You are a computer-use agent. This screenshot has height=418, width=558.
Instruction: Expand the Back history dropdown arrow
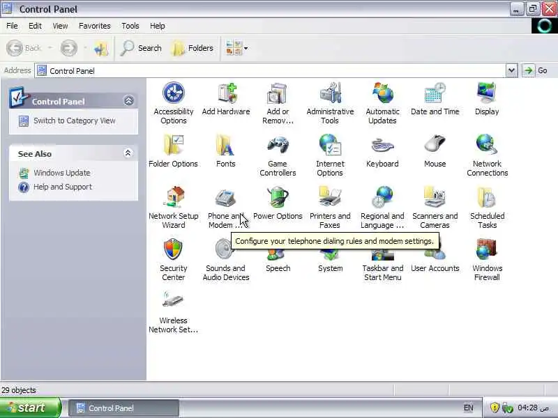click(x=50, y=48)
